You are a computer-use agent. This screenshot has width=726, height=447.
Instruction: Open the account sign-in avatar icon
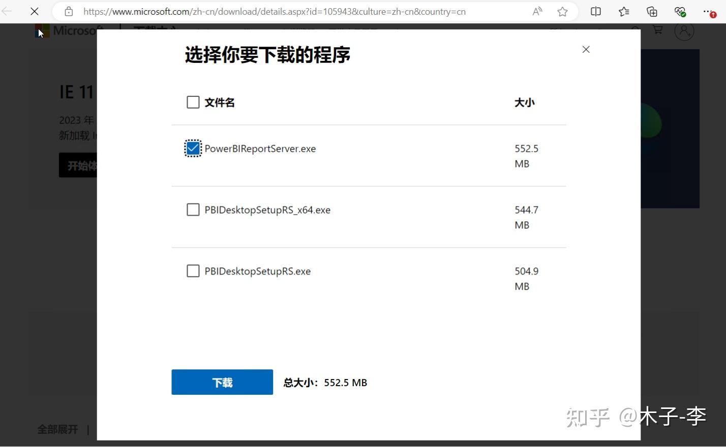[x=684, y=31]
